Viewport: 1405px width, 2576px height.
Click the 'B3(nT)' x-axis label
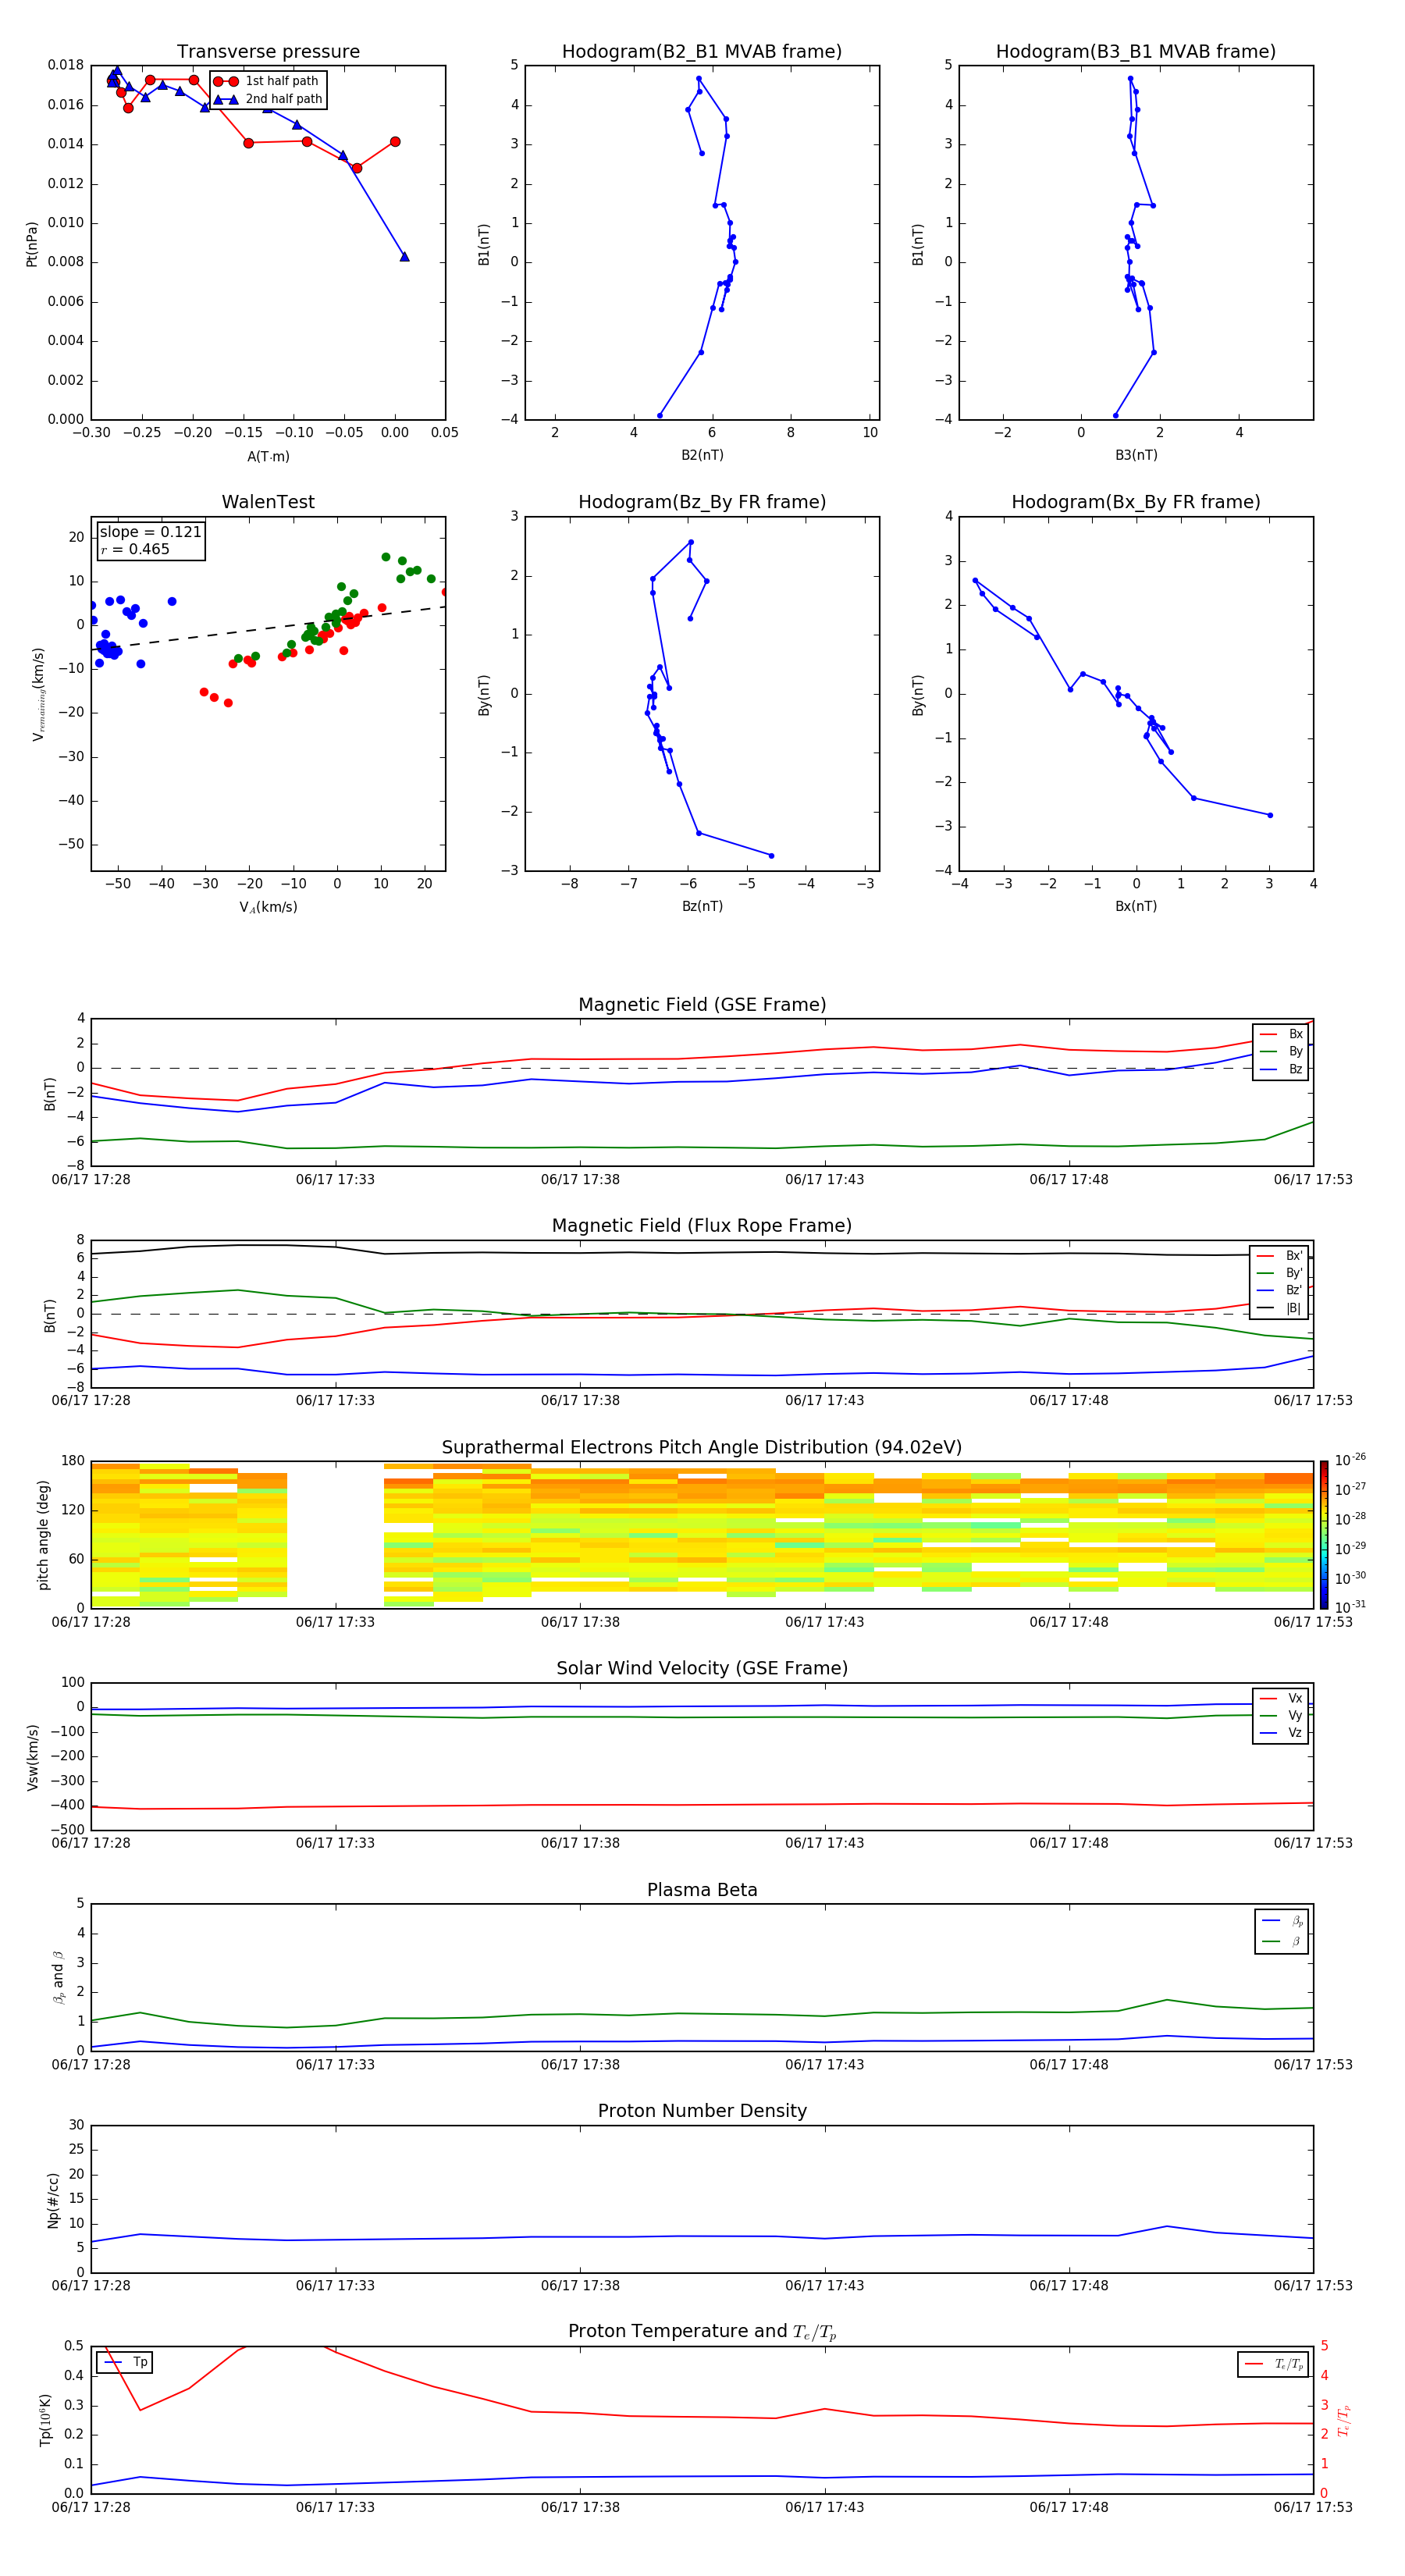[1136, 455]
